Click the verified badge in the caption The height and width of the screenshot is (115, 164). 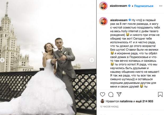click(x=130, y=20)
